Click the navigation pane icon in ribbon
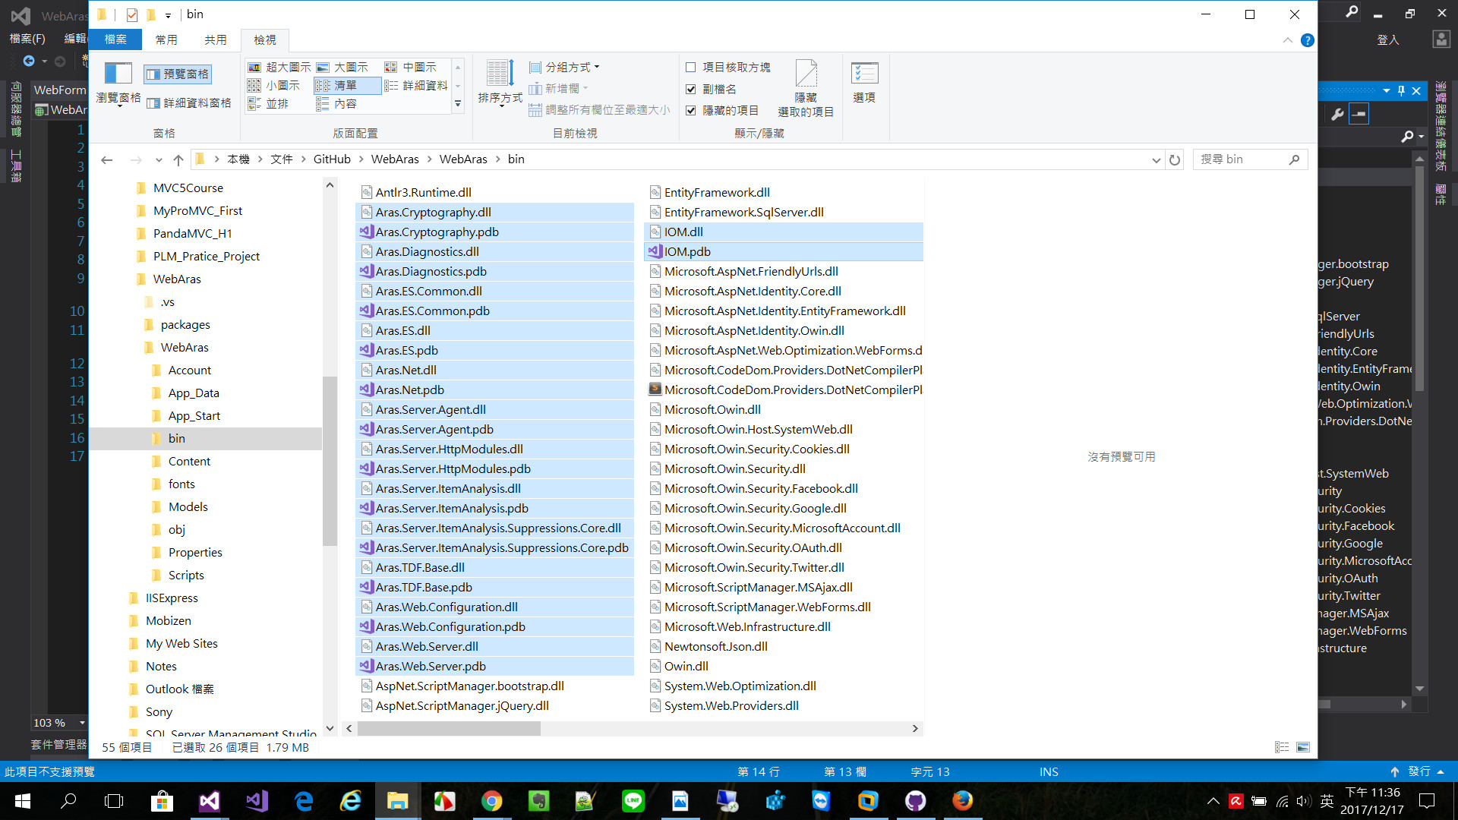 pyautogui.click(x=118, y=74)
